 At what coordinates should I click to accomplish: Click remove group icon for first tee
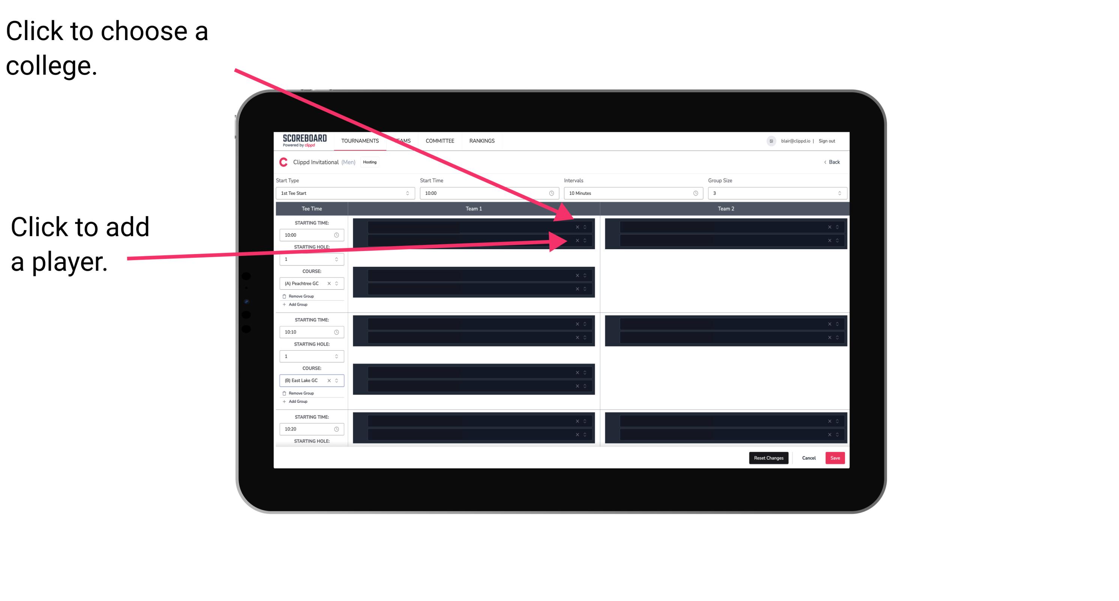[x=284, y=296]
